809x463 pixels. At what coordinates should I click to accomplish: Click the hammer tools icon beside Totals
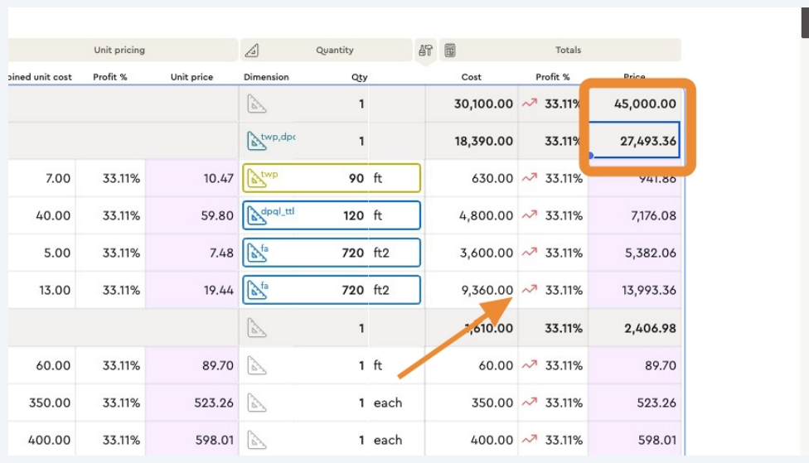425,51
